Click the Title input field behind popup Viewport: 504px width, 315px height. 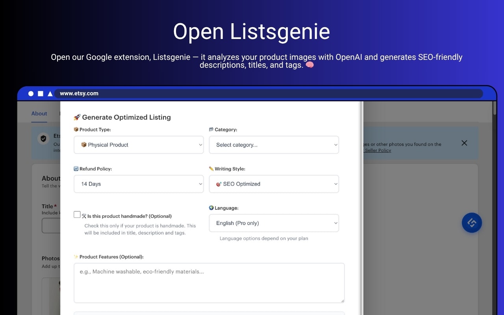coord(51,226)
